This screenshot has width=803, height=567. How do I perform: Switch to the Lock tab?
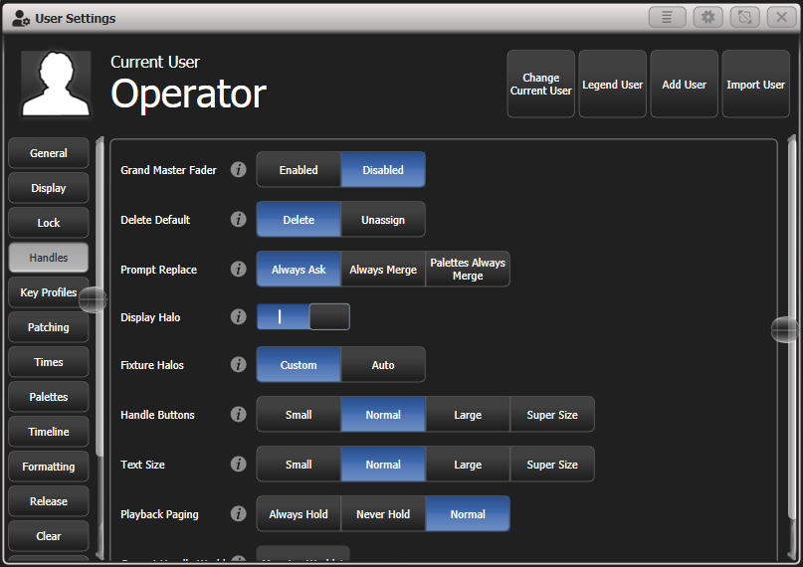point(48,222)
